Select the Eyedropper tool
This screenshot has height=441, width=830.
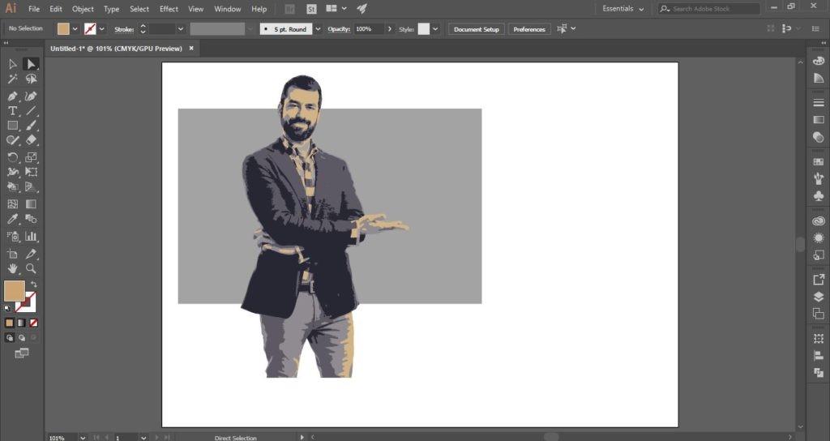13,219
